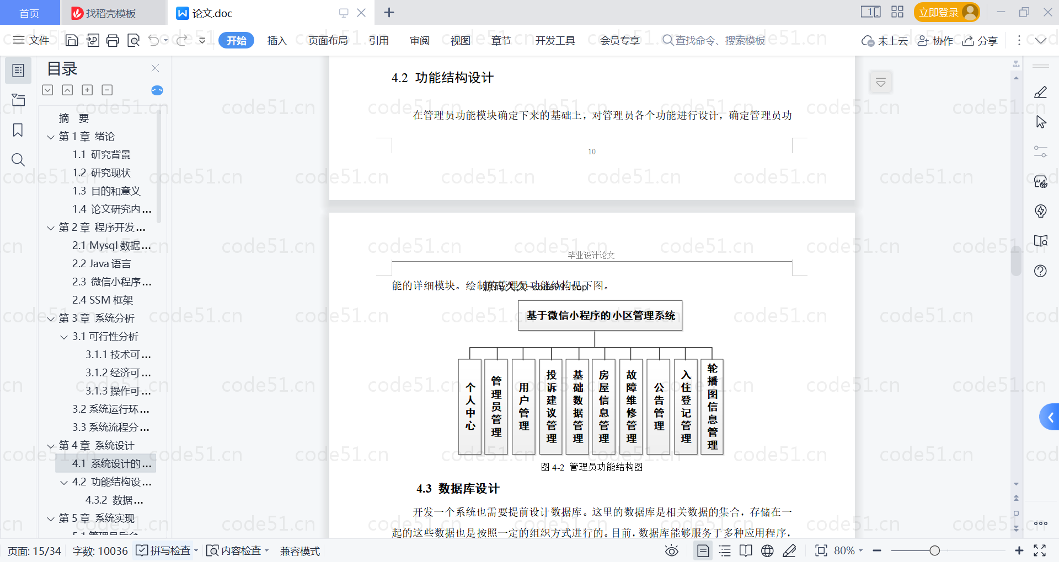The image size is (1059, 562).
Task: Click the search command input box
Action: pyautogui.click(x=714, y=40)
